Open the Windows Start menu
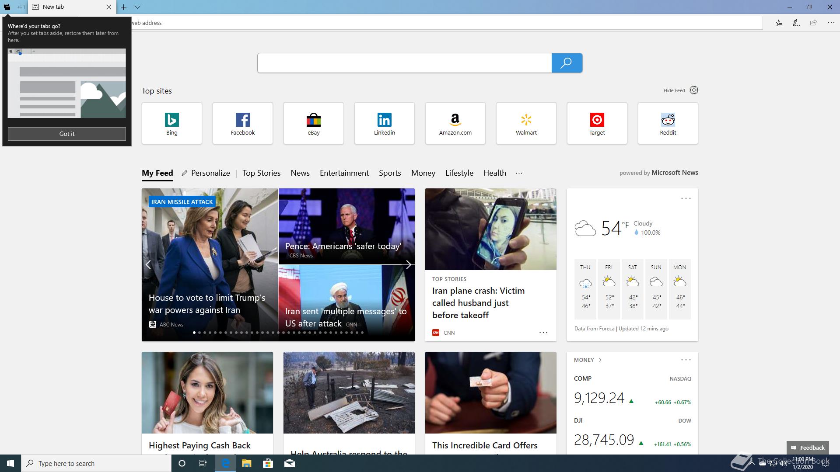This screenshot has width=840, height=472. point(10,463)
